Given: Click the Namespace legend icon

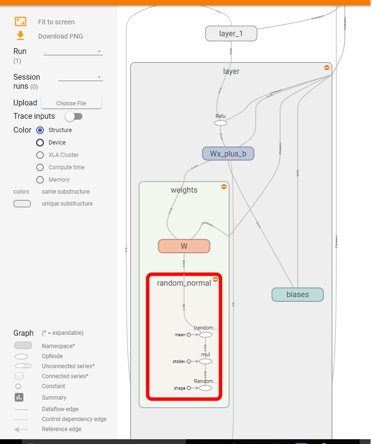Looking at the screenshot, I should tap(23, 345).
